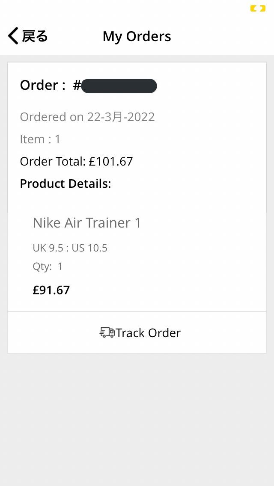
Task: Select the UK 9.5 : US 10.5 size text
Action: point(70,248)
